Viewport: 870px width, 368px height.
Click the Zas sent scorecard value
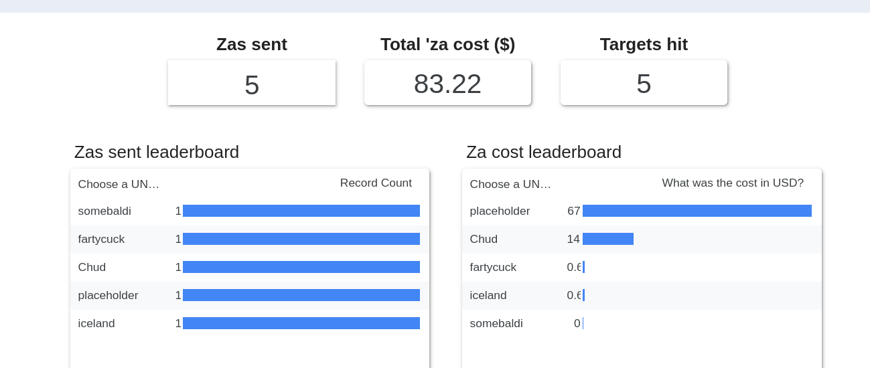252,85
